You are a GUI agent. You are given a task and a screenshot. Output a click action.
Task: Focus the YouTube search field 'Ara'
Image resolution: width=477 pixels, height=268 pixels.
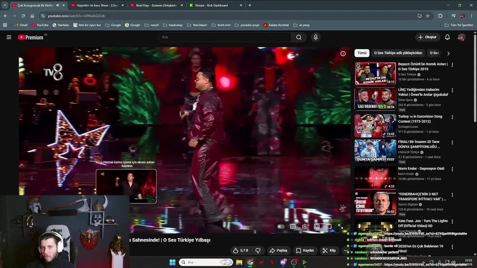click(x=224, y=37)
